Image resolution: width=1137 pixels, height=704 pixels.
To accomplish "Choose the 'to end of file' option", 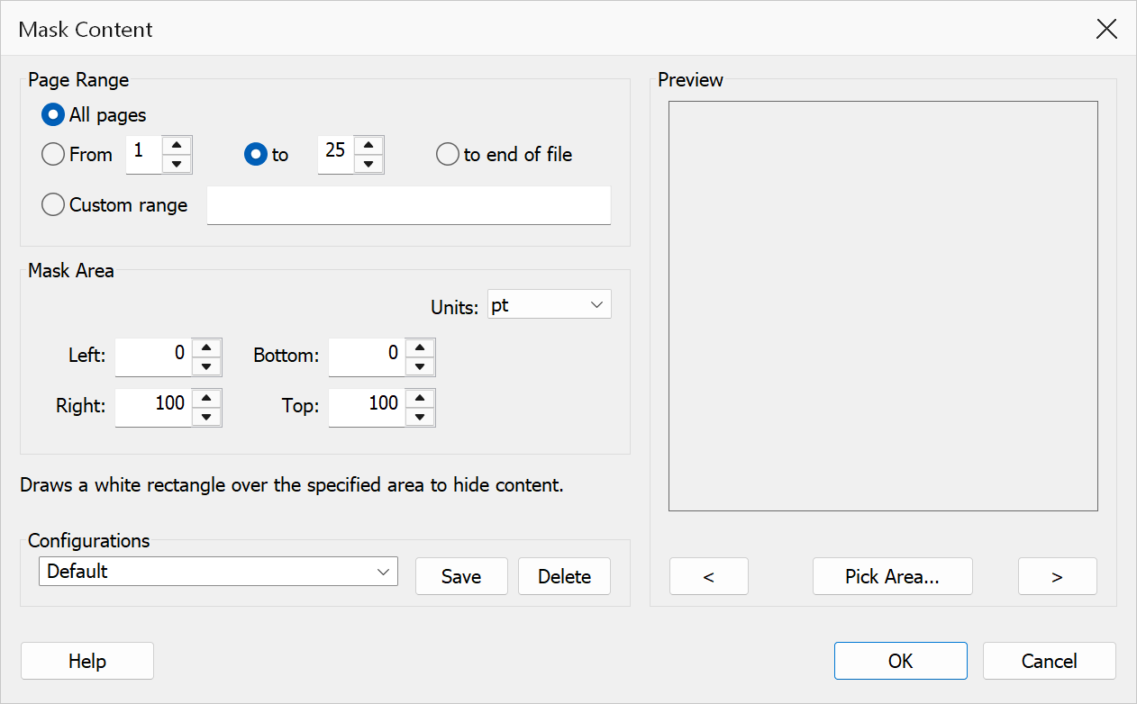I will coord(448,155).
